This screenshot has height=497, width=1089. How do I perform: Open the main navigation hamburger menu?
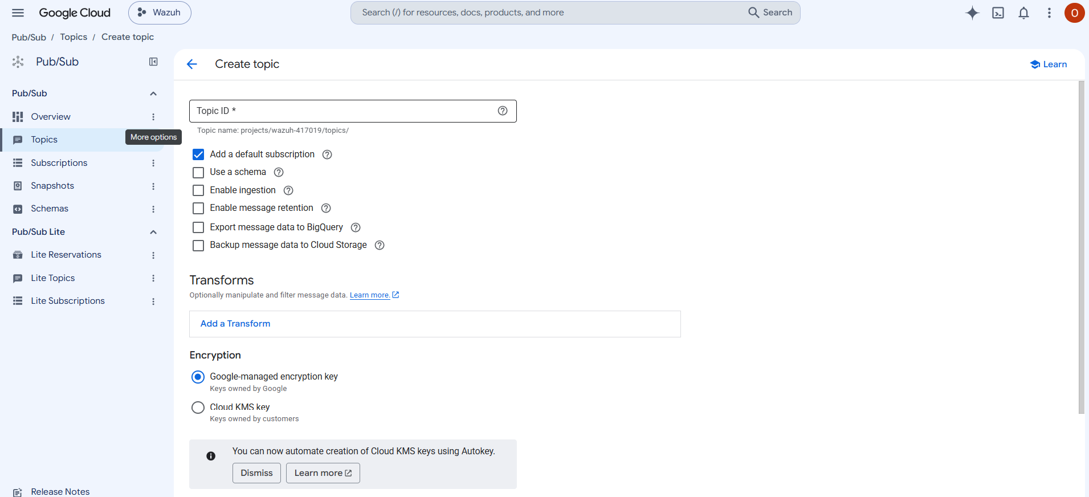(18, 13)
